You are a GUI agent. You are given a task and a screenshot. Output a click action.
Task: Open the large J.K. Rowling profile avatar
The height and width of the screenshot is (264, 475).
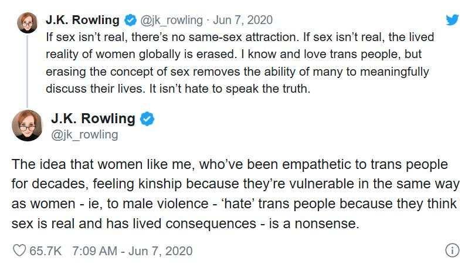pos(27,125)
